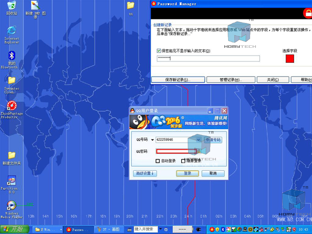Image resolution: width=312 pixels, height=234 pixels.
Task: Click the red select-field square
Action: [290, 58]
